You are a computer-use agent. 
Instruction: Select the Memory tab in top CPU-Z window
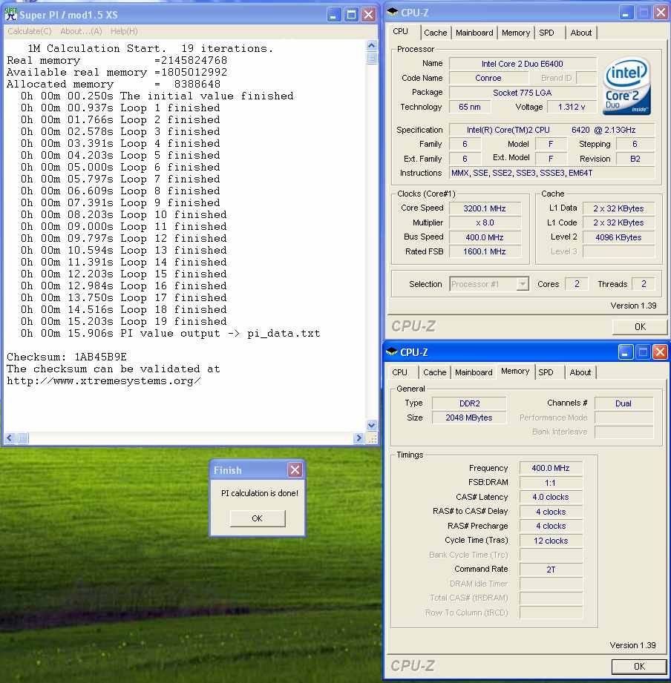tap(516, 33)
